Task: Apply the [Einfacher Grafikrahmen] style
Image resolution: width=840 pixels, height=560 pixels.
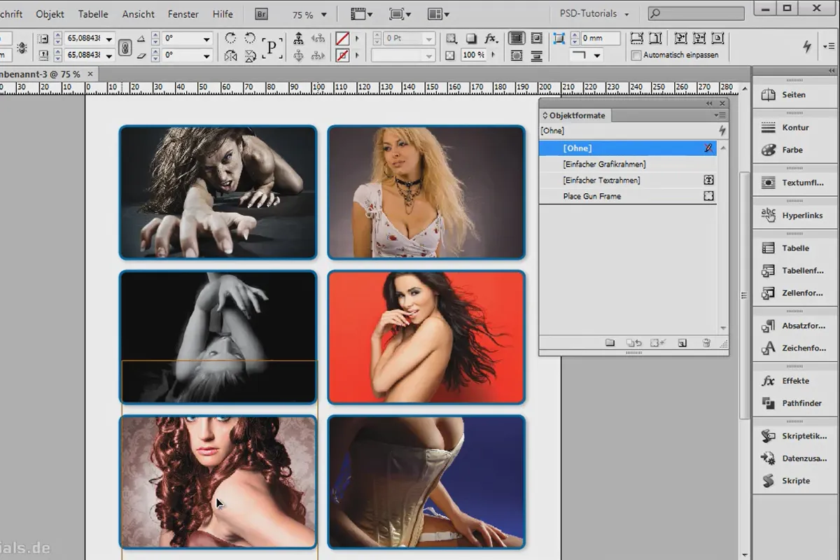Action: tap(628, 164)
